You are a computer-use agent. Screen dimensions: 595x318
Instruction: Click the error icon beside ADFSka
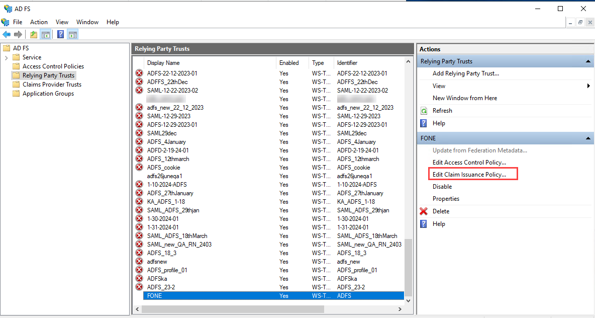coord(139,278)
